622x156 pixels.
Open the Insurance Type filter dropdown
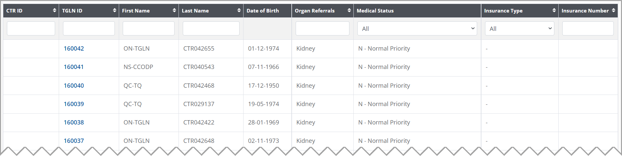click(x=519, y=29)
